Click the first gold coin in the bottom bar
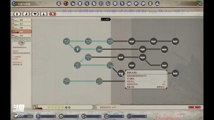This screenshot has width=214, height=120. tap(49, 107)
